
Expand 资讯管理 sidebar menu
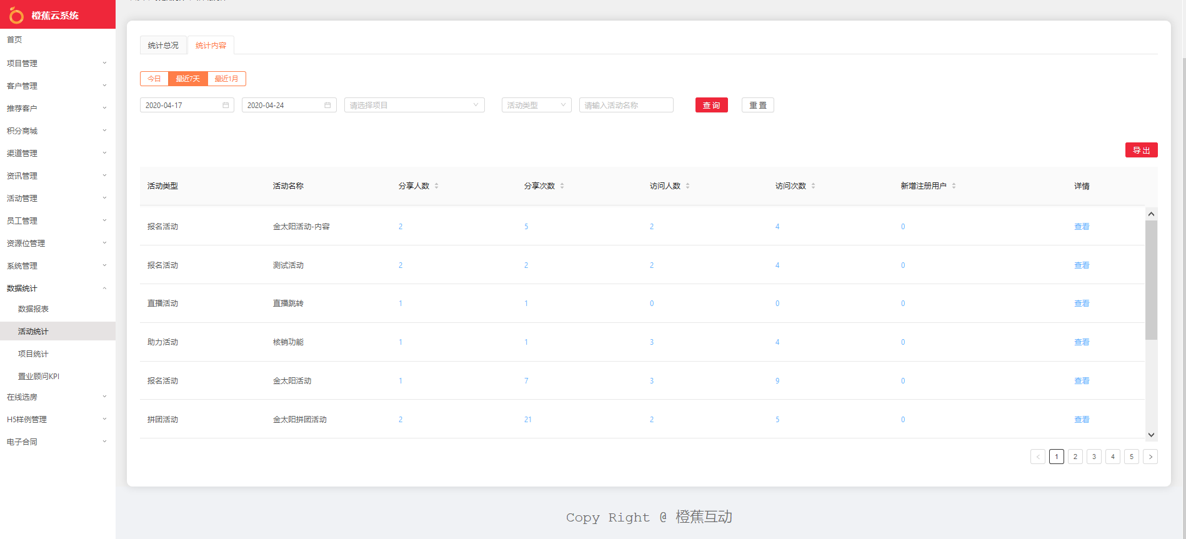click(57, 176)
